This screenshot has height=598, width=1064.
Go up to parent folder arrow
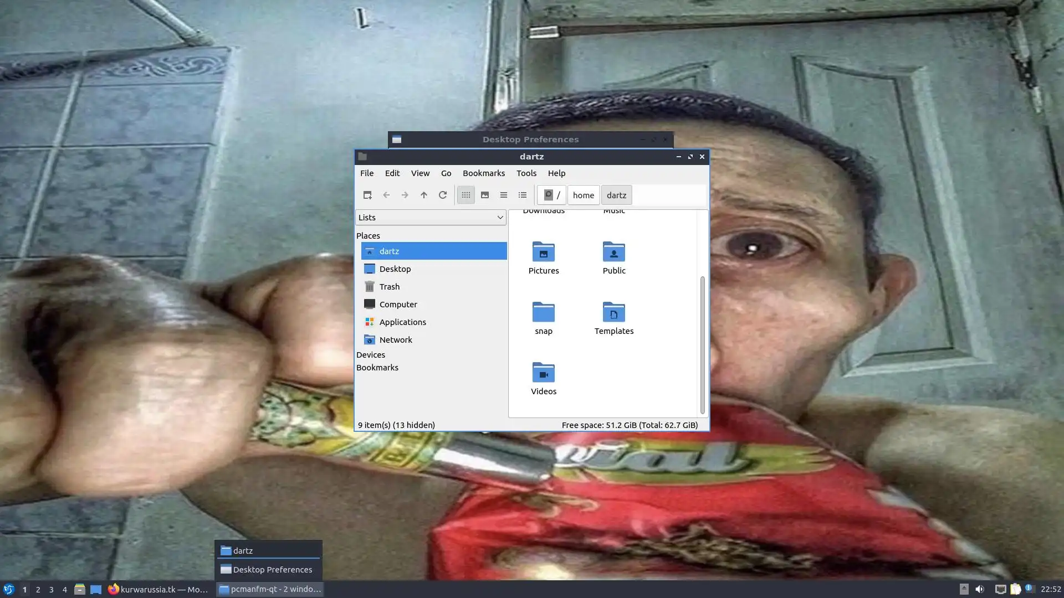click(424, 195)
